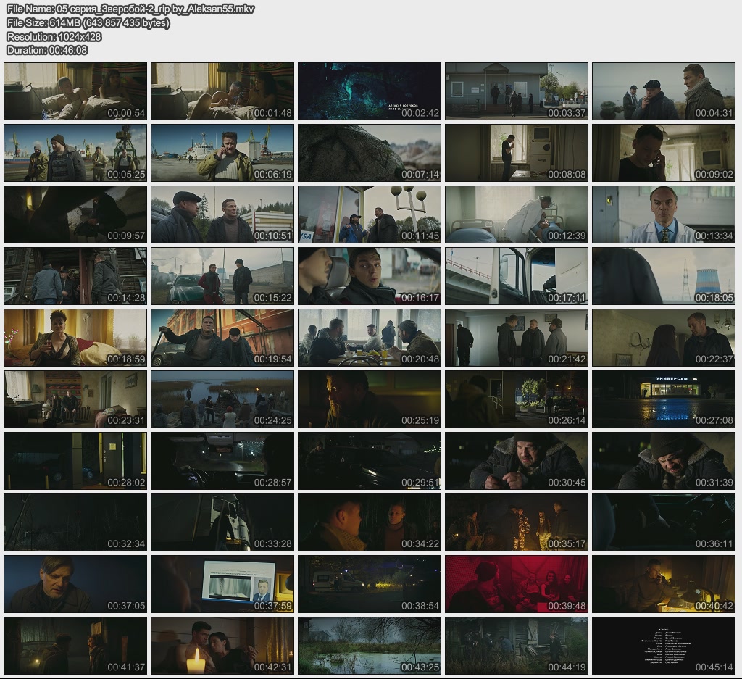Image resolution: width=742 pixels, height=679 pixels.
Task: Click the cooling tower frame at 00:18:05
Action: (x=663, y=276)
